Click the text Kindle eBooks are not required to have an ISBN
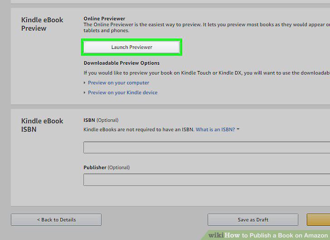The width and height of the screenshot is (330, 240). [x=139, y=129]
